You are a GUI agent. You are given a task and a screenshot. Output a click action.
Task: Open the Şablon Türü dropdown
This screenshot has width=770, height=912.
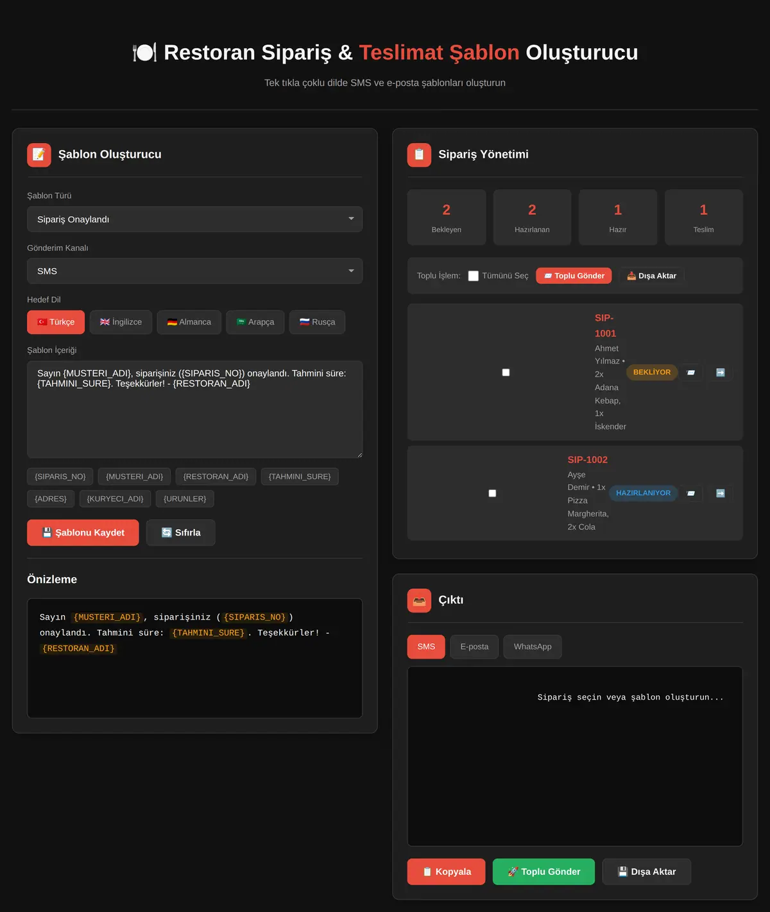194,219
